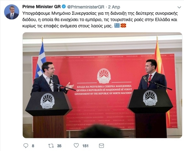
Task: Click the North Macedonia flag emoji
Action: [123, 25]
